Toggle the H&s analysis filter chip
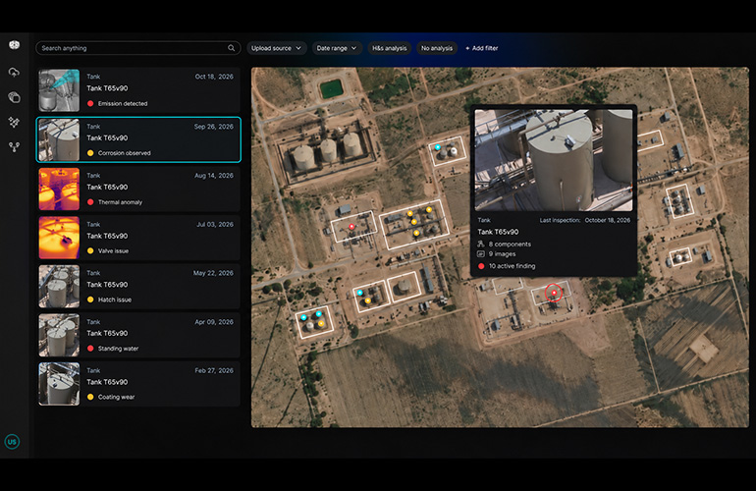The image size is (756, 491). pos(389,48)
